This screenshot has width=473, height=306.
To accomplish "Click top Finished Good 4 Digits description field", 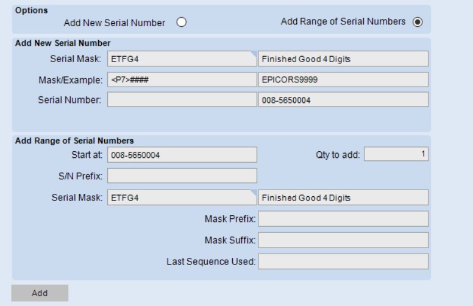I will 343,59.
